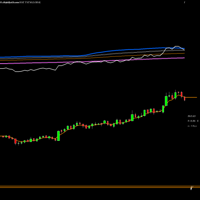200x200 pixels.
Task: Click the last red candlestick on the chart
Action: click(185, 98)
